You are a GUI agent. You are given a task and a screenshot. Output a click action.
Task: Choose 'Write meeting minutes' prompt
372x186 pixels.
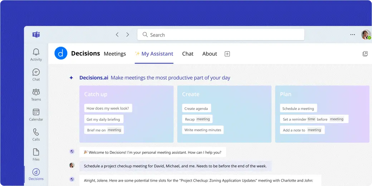point(203,130)
